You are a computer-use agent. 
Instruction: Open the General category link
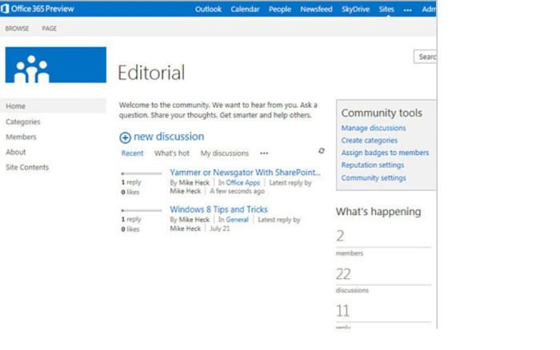click(237, 220)
